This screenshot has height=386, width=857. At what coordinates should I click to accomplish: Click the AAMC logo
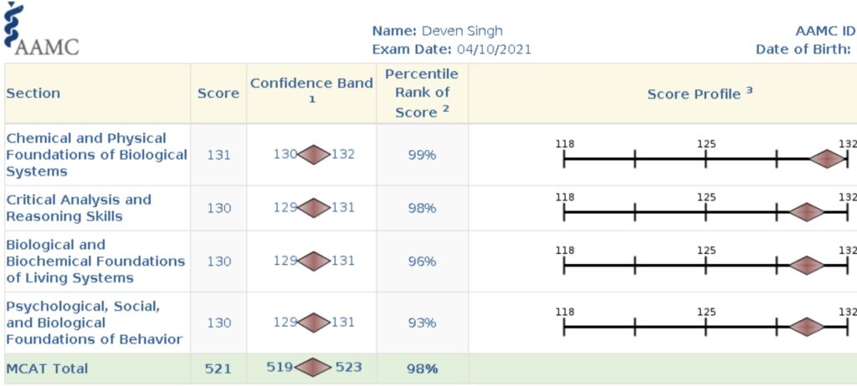(x=41, y=29)
